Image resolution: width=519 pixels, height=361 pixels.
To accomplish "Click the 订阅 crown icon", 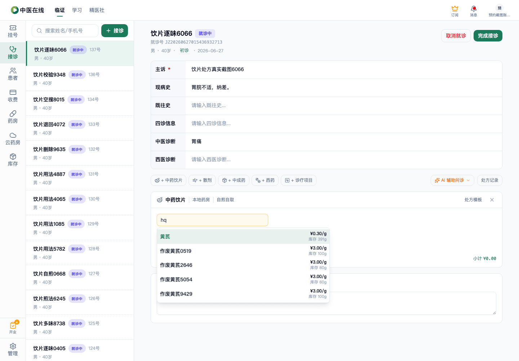I will (x=455, y=11).
